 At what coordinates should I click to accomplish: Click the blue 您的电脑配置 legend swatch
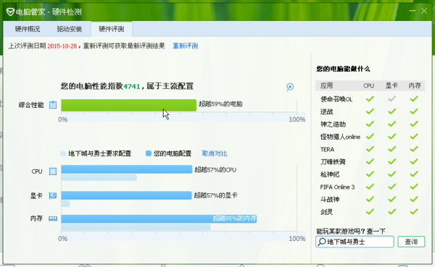pos(149,153)
